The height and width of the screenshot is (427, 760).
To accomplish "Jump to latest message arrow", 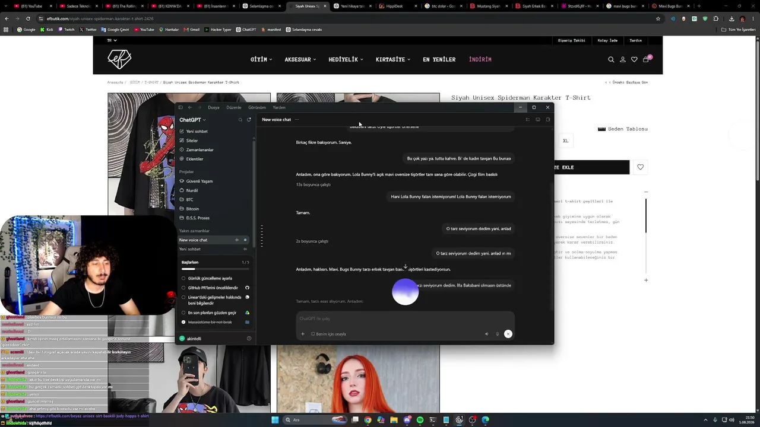I will (406, 267).
